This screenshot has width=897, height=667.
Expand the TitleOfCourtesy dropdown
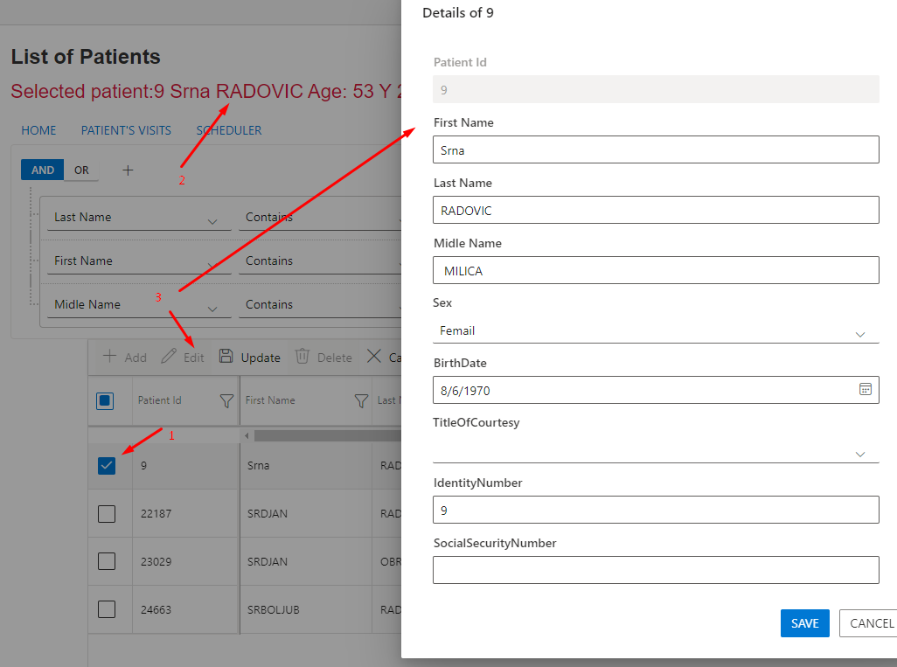pyautogui.click(x=859, y=453)
